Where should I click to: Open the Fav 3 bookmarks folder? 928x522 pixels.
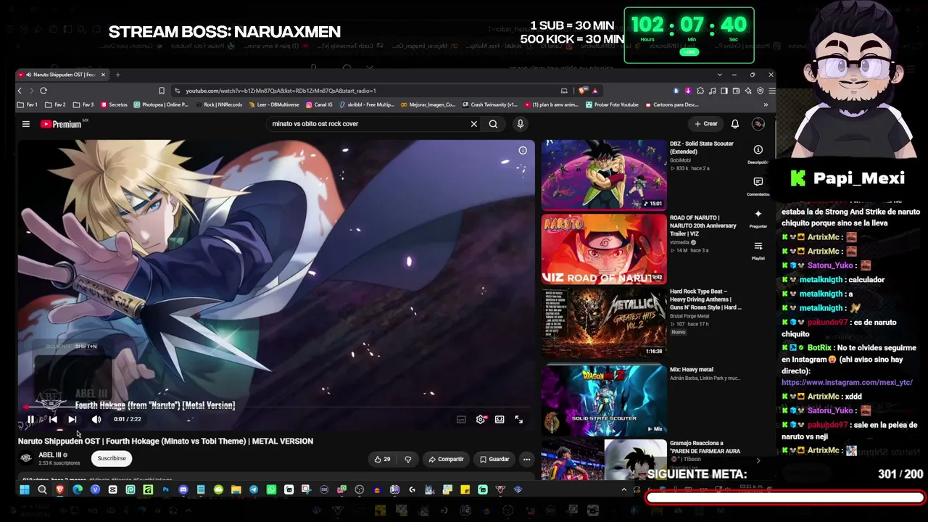84,104
